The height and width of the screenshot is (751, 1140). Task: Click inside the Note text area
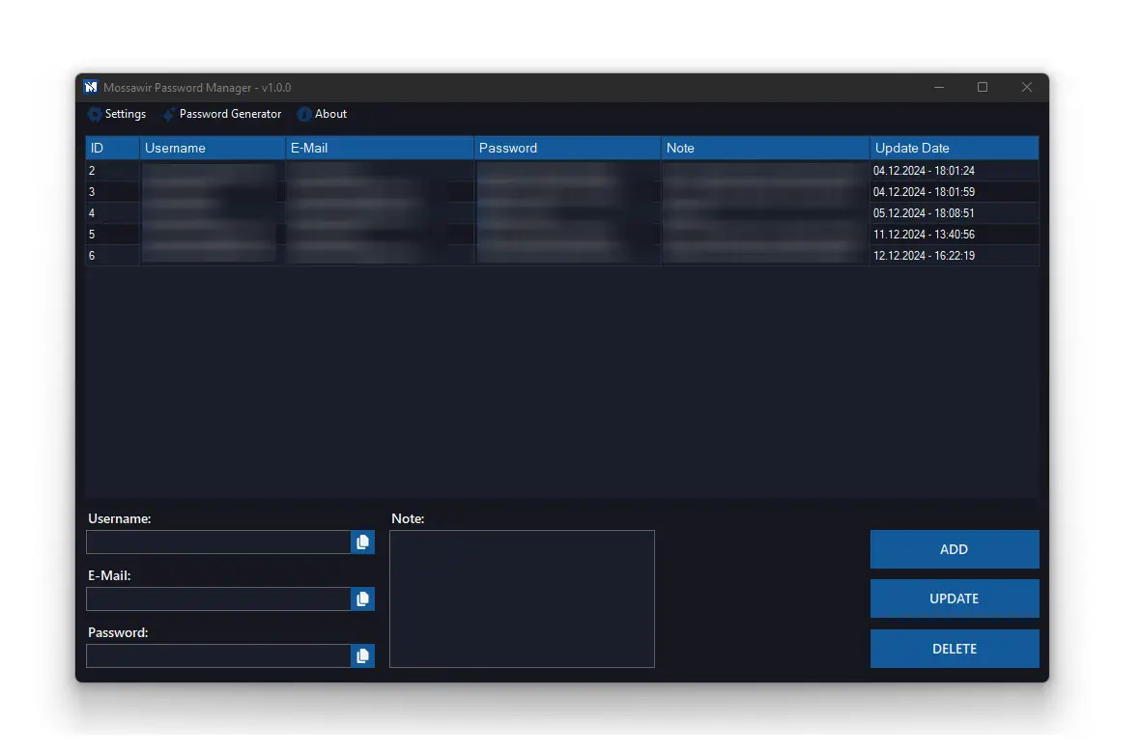coord(522,598)
